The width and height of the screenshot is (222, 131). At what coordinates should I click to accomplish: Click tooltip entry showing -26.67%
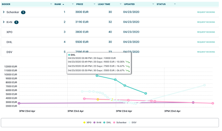[x=99, y=70]
